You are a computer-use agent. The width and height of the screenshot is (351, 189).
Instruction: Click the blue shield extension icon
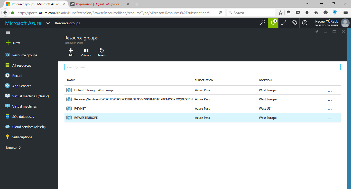[335, 13]
